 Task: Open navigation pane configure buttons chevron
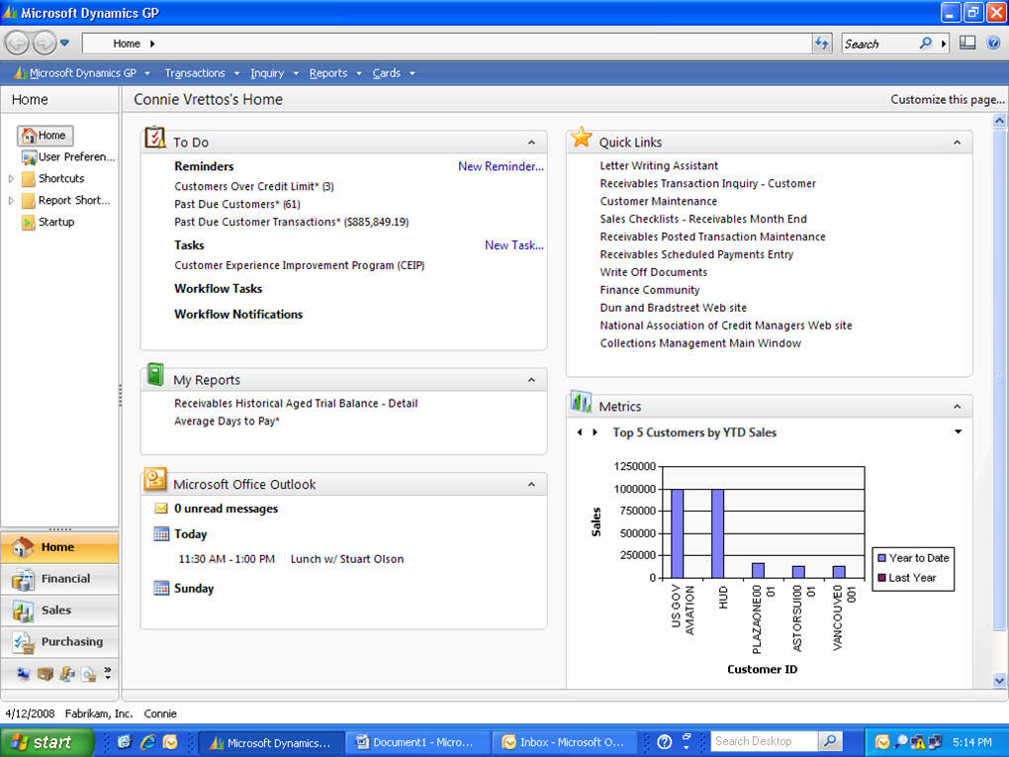pos(108,673)
